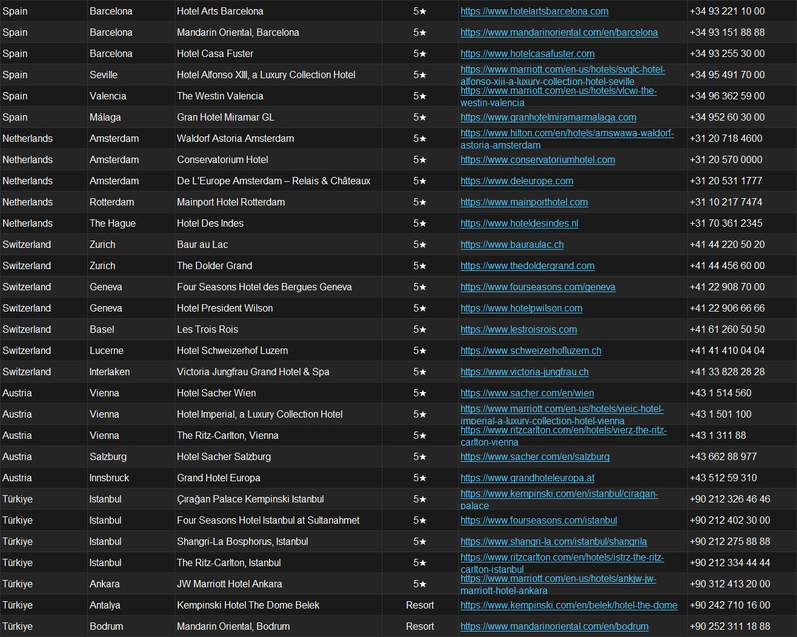This screenshot has height=637, width=797.
Task: Select the 'Antalya' city cell
Action: (x=131, y=605)
